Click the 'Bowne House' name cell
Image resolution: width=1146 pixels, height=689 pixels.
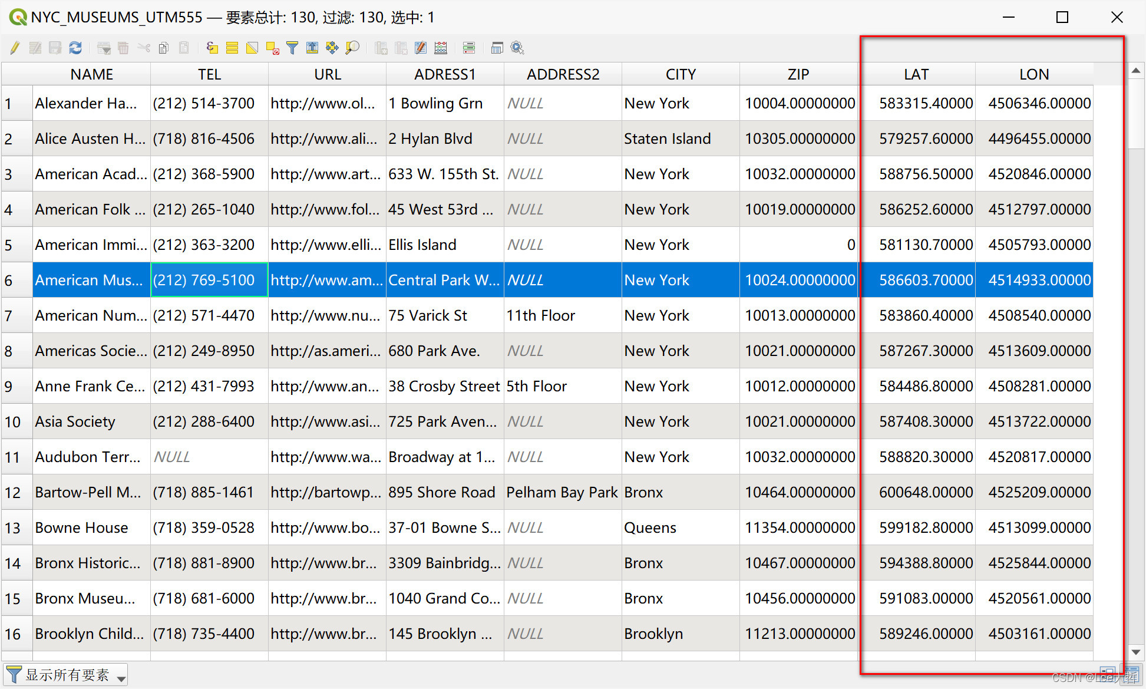[91, 528]
